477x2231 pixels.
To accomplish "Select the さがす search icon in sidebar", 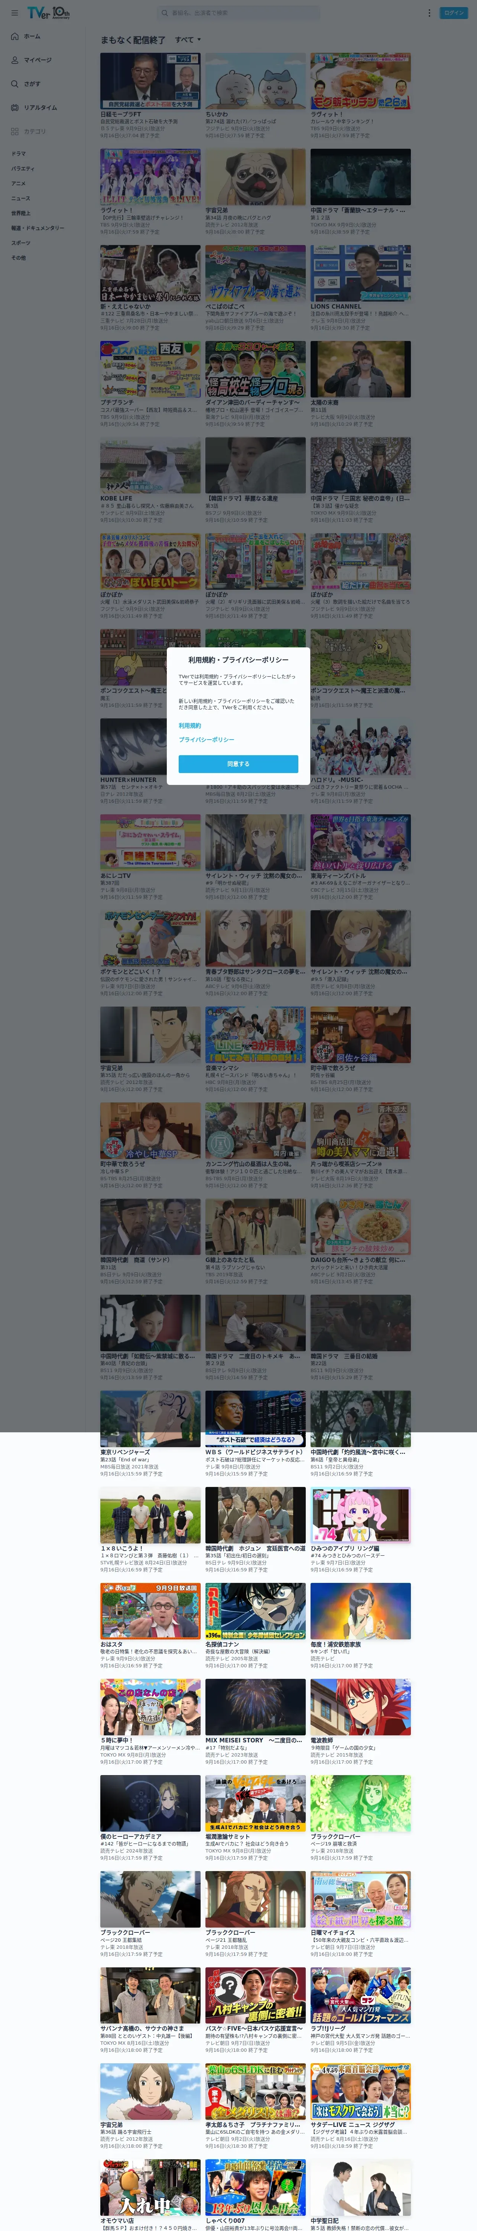I will click(15, 84).
